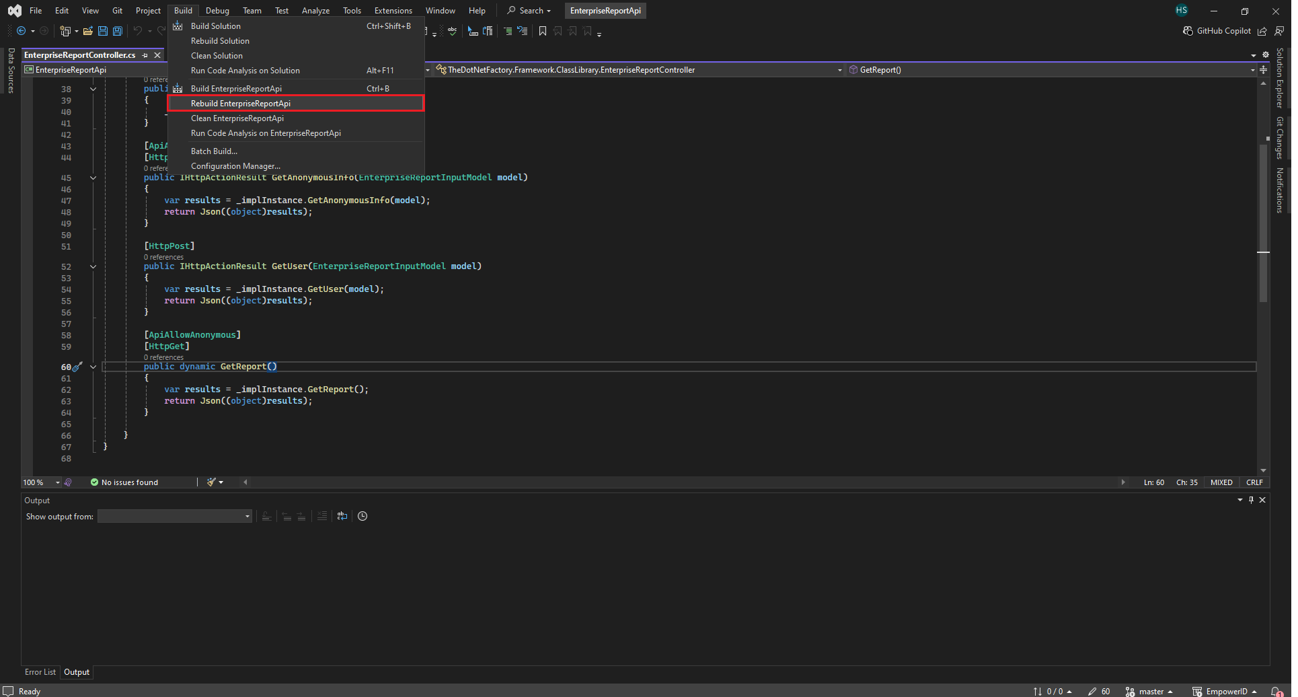Click the Save All icon
The height and width of the screenshot is (697, 1298).
118,31
